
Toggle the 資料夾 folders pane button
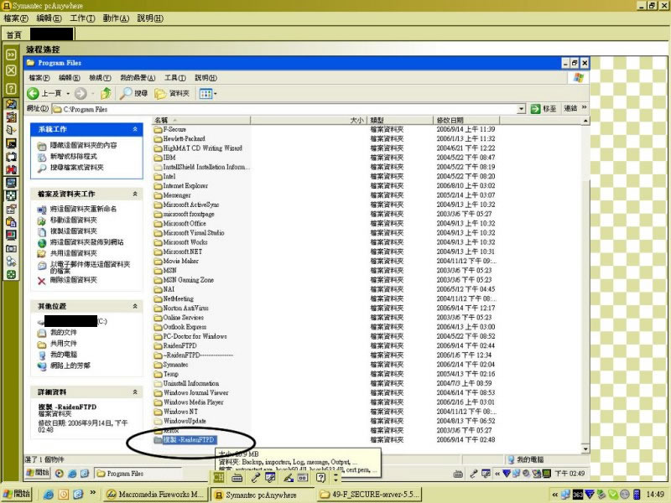coord(172,93)
